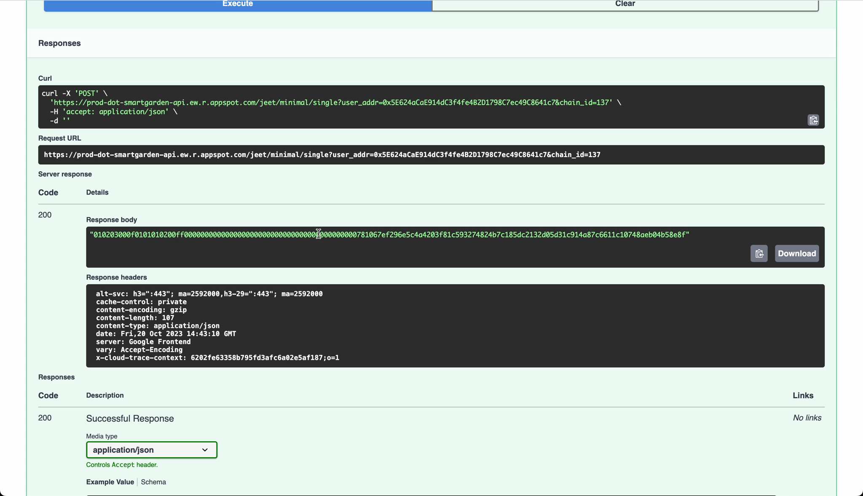
Task: Click the Links column header
Action: pyautogui.click(x=803, y=395)
